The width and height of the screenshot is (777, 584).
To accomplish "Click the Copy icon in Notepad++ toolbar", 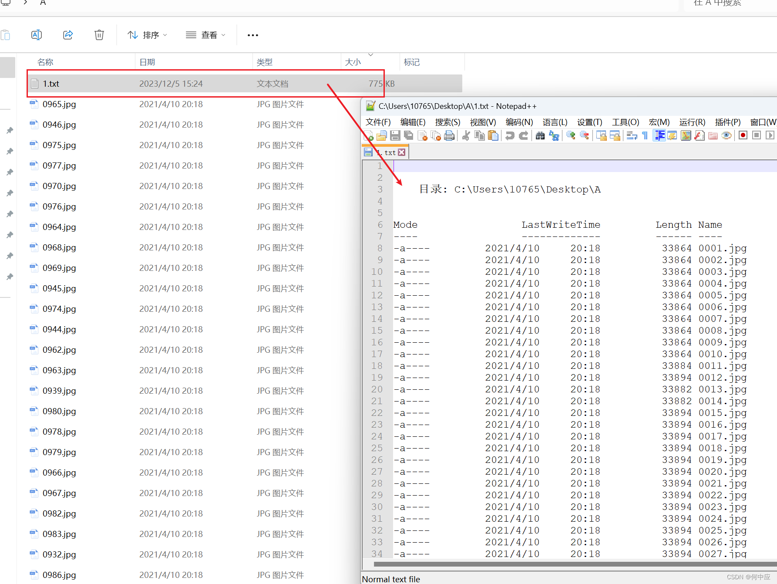I will pyautogui.click(x=480, y=136).
